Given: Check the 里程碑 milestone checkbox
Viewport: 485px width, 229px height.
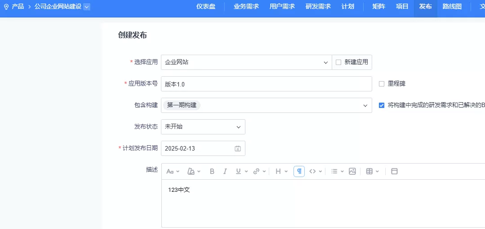Looking at the screenshot, I should click(382, 84).
